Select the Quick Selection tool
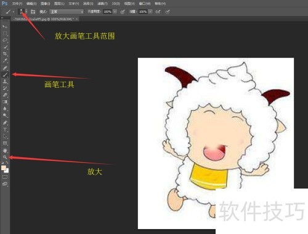Viewport: 308px width, 234px height. 5,47
